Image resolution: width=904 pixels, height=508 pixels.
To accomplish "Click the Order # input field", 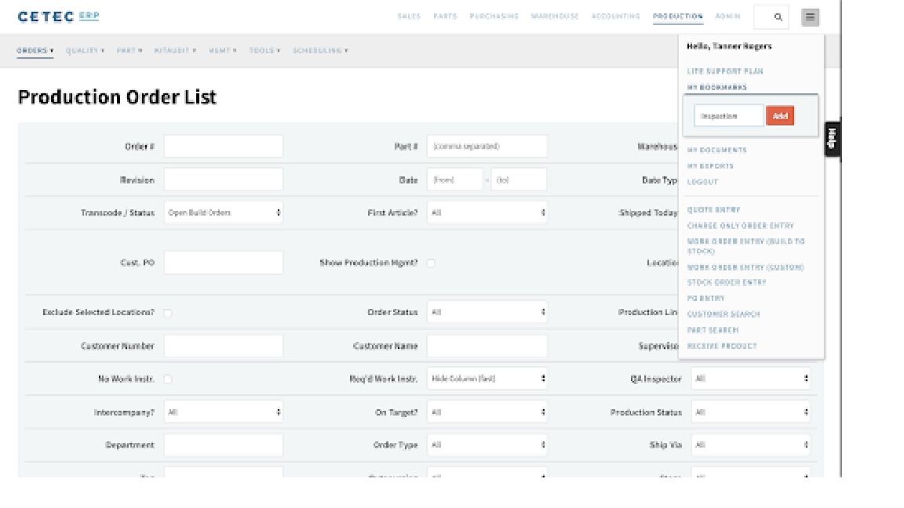I will point(223,147).
